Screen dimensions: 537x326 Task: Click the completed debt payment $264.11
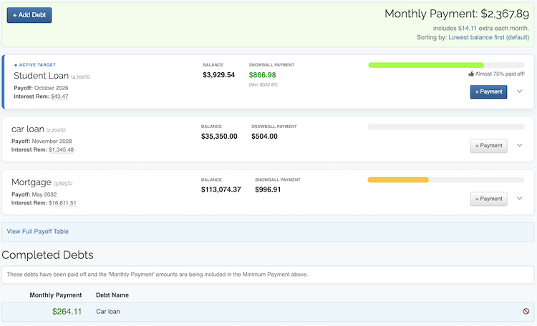[x=67, y=312]
